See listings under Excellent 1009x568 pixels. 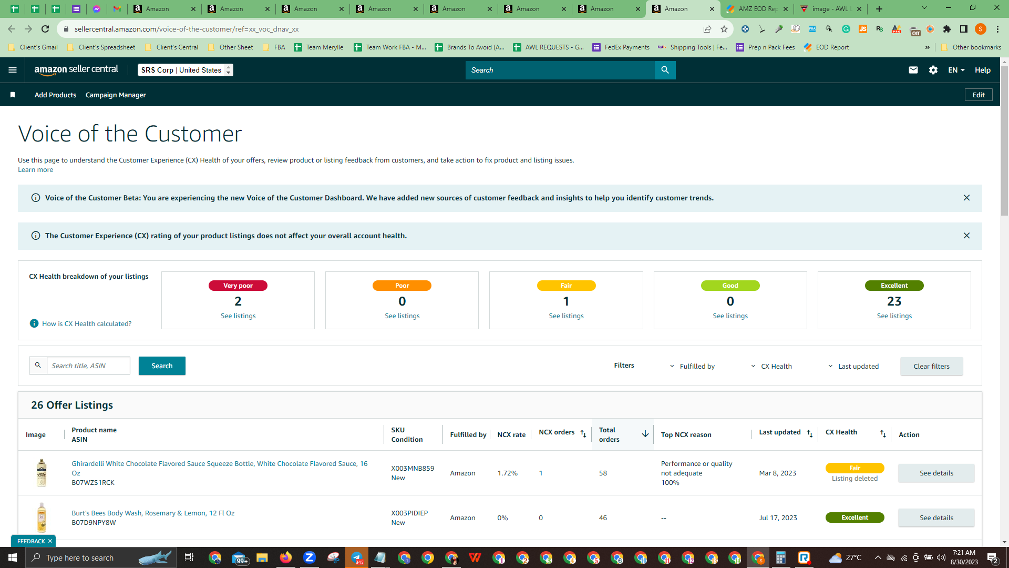894,316
